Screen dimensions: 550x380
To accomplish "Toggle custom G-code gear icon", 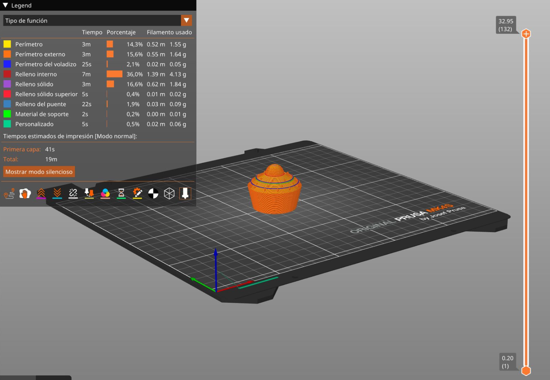I will pyautogui.click(x=137, y=193).
